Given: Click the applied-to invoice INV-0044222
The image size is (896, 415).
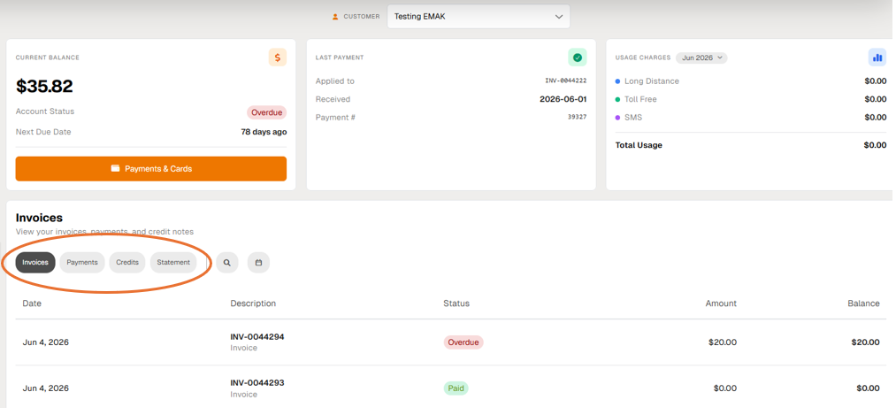Looking at the screenshot, I should (x=566, y=81).
